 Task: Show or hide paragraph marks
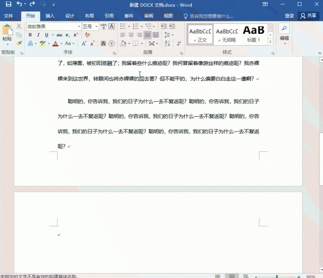[179, 43]
